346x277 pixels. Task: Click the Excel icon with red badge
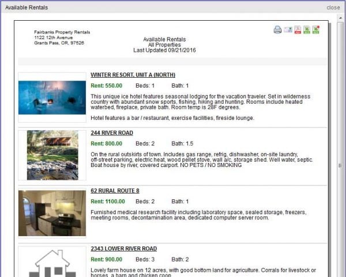pyautogui.click(x=315, y=30)
